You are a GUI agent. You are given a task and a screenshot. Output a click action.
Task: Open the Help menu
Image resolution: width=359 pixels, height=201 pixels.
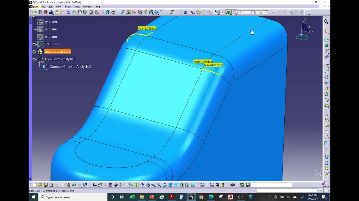(x=98, y=7)
